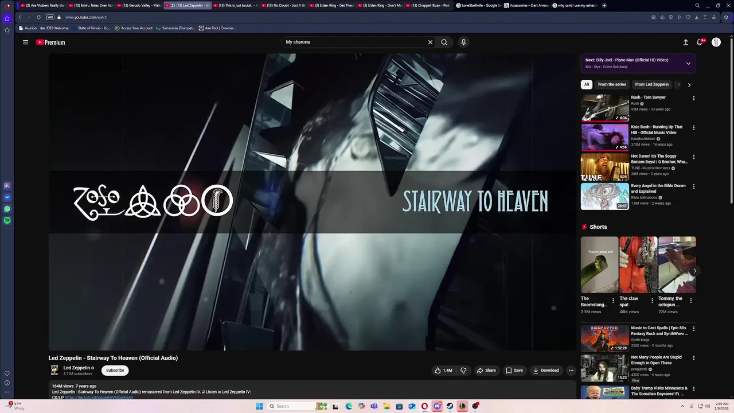The image size is (734, 413).
Task: Click the Led Zeppelin channel avatar
Action: pos(54,371)
